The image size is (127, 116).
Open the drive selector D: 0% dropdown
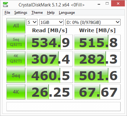click(x=93, y=22)
